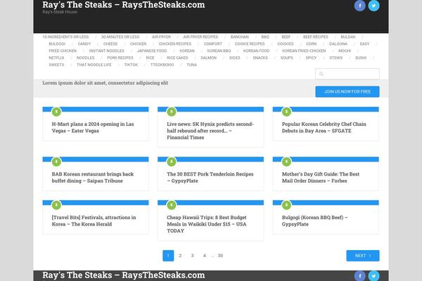
Task: Open That Noodle Life category
Action: point(94,65)
